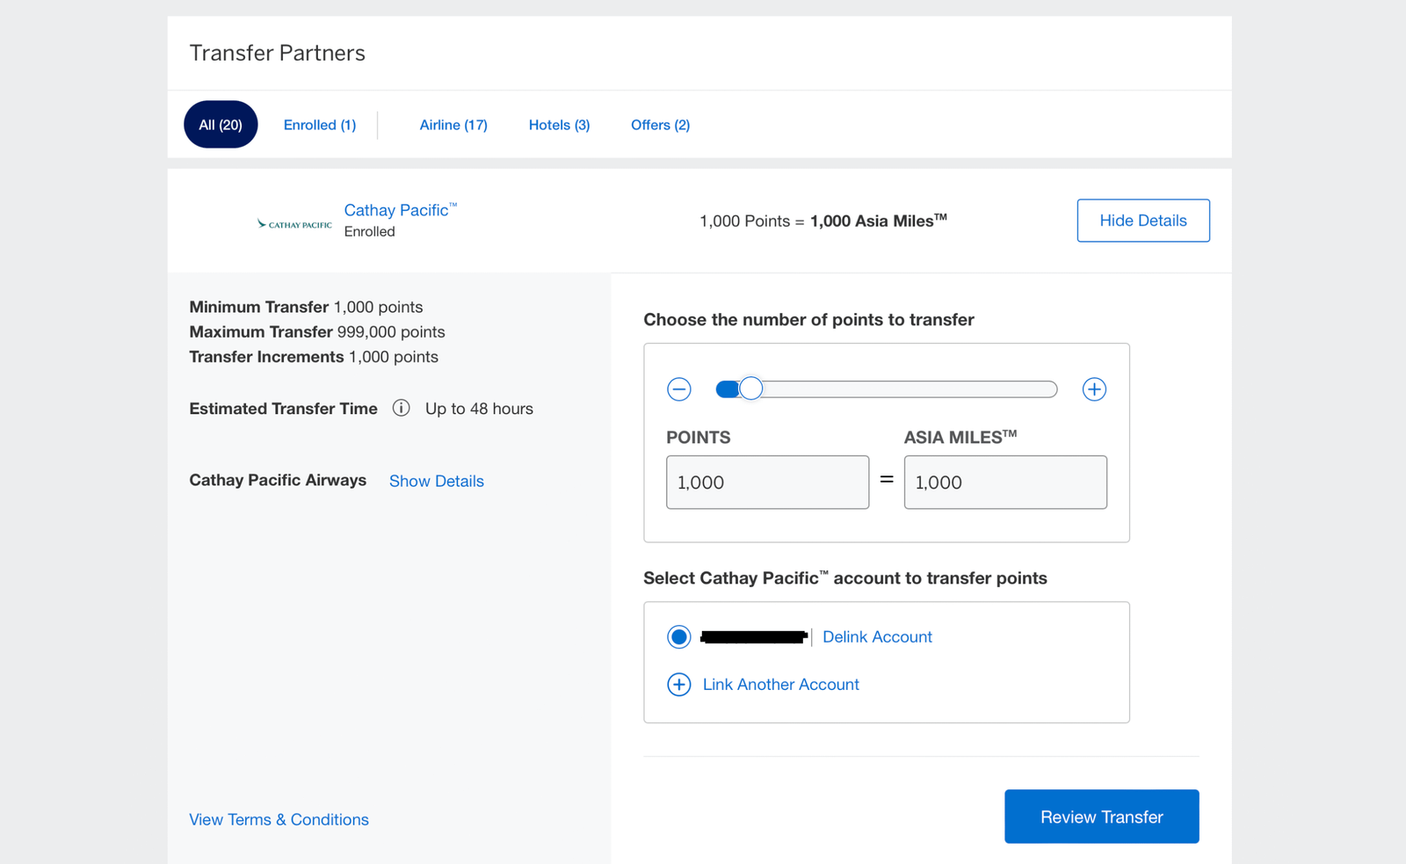Viewport: 1406px width, 864px height.
Task: Click the Delink Account link
Action: point(877,637)
